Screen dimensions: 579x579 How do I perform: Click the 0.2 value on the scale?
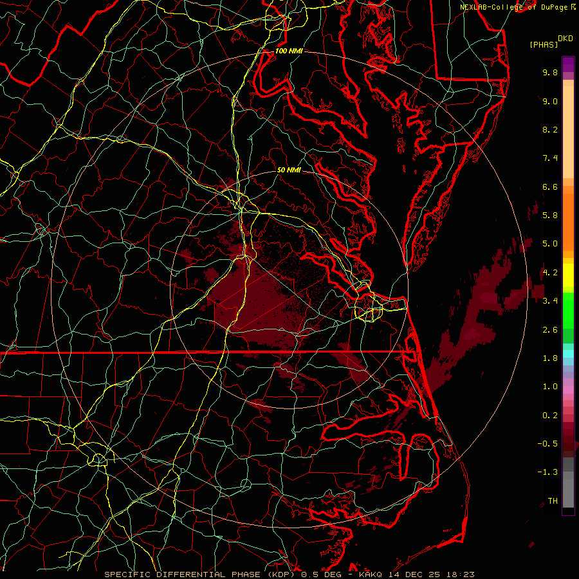[550, 416]
